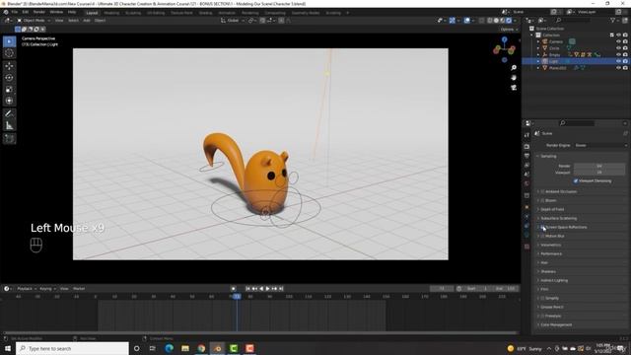Image resolution: width=631 pixels, height=355 pixels.
Task: Open the Edit menu
Action: (x=26, y=12)
